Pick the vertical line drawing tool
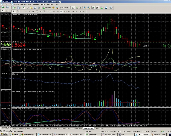Viewport: 171px width, 136px height. pyautogui.click(x=22, y=11)
